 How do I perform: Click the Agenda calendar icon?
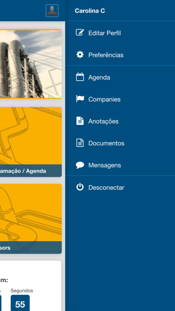(80, 77)
